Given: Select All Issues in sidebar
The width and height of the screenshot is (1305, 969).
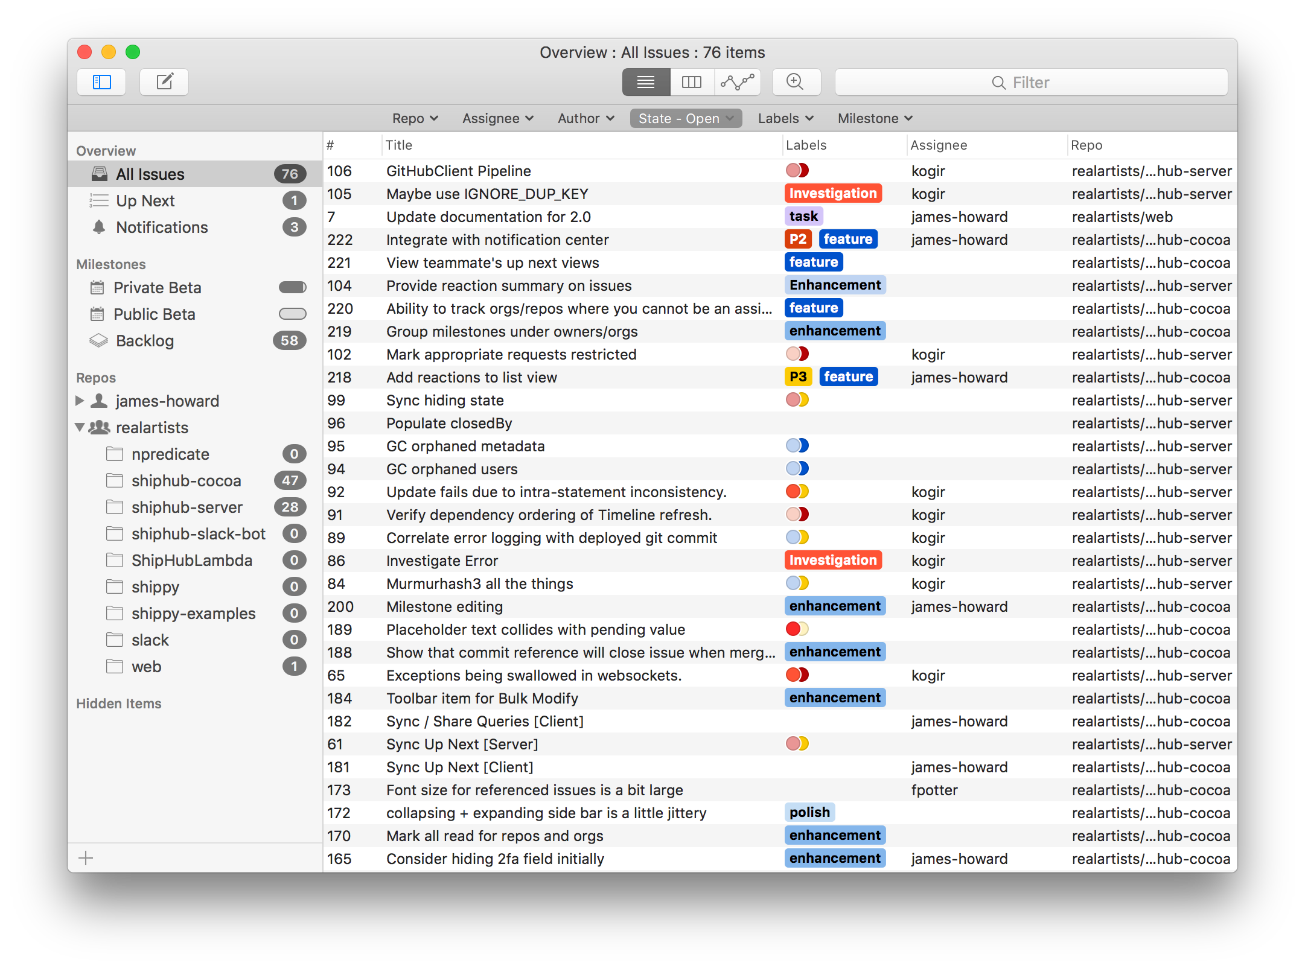Looking at the screenshot, I should [x=195, y=174].
